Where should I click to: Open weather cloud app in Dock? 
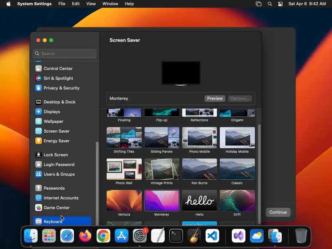(257, 236)
